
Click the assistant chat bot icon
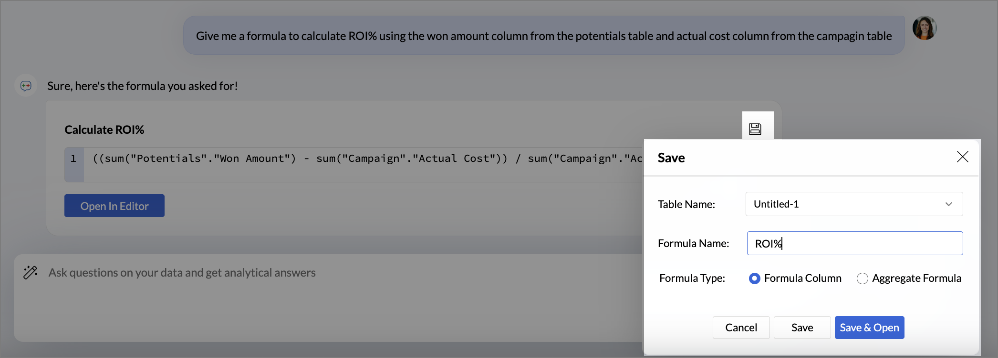pyautogui.click(x=26, y=86)
